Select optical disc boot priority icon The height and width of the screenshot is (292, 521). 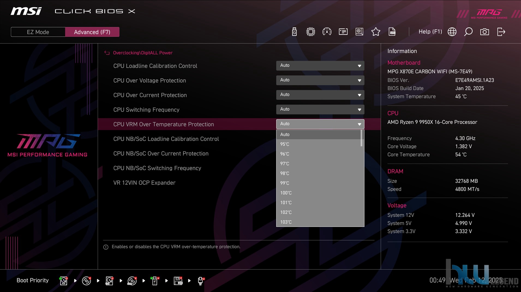coord(86,281)
